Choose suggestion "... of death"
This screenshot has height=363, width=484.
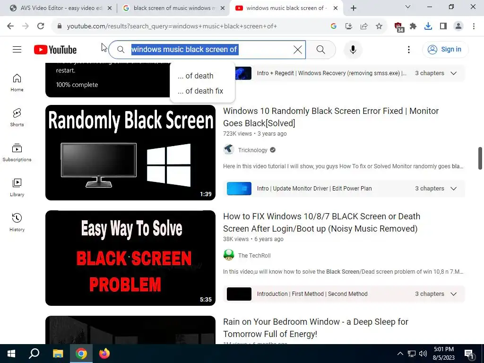[x=195, y=76]
